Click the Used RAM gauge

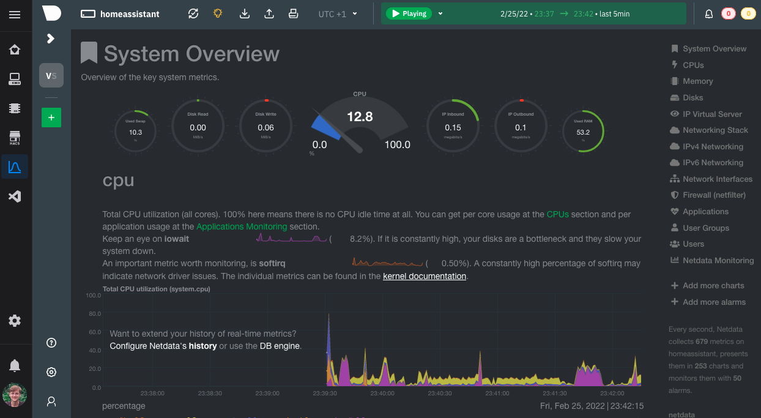583,131
